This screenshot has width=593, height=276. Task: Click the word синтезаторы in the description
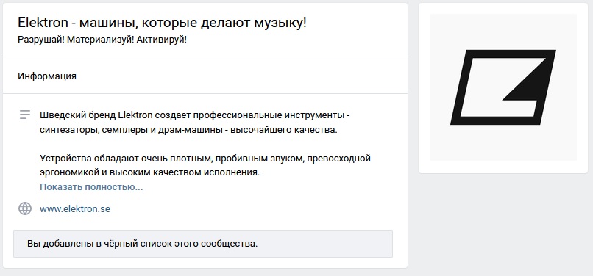64,130
